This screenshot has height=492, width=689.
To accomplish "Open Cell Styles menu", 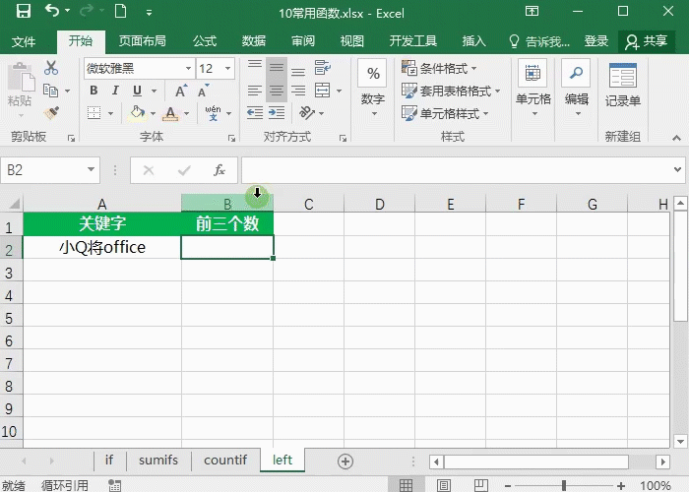I will pyautogui.click(x=445, y=113).
